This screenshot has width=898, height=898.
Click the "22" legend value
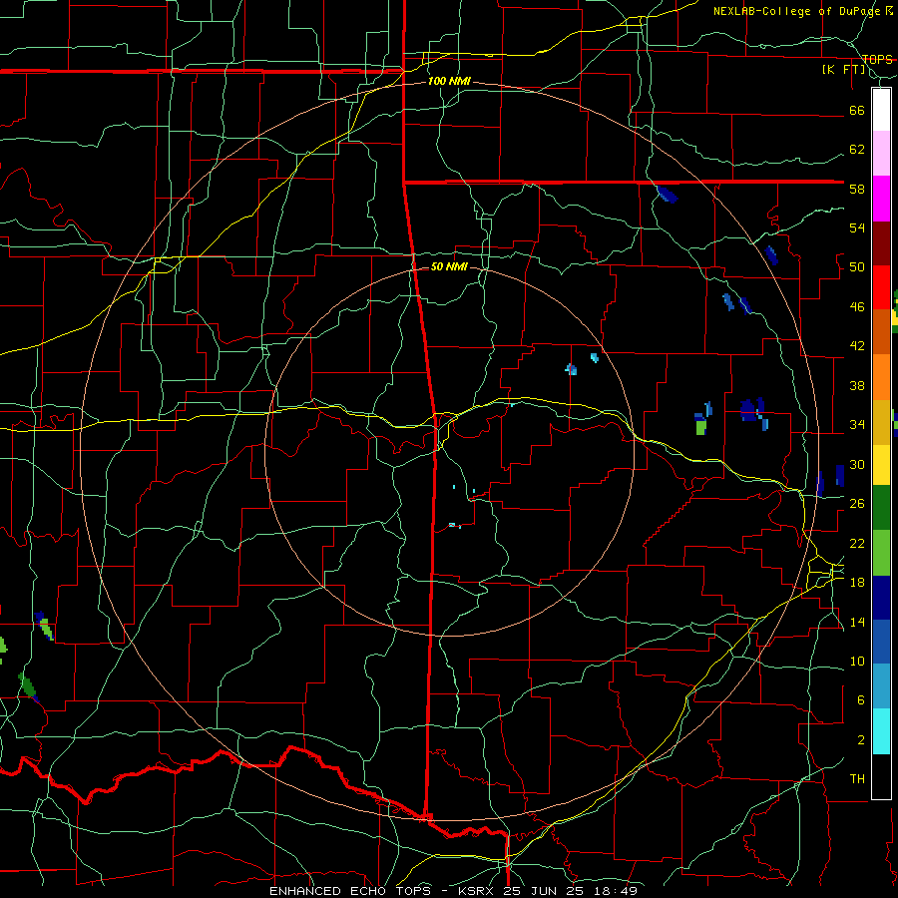coord(857,543)
